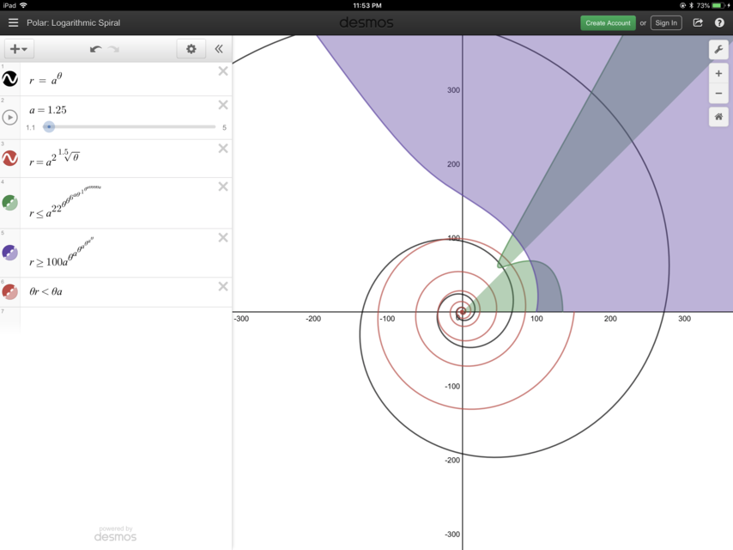This screenshot has height=550, width=733.
Task: Open the hamburger menu for saved graphs
Action: point(13,23)
